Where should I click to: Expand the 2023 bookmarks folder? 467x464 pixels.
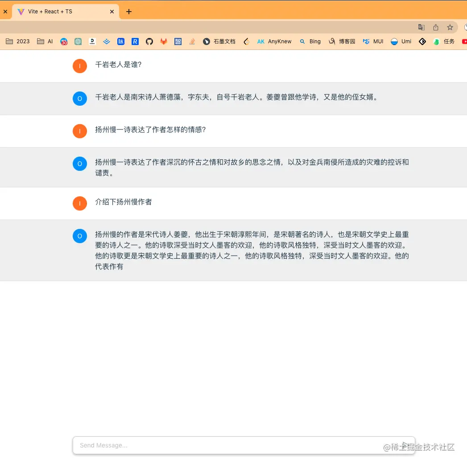[17, 41]
